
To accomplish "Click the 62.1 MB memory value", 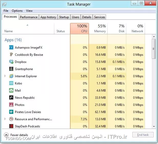I will (x=100, y=112).
